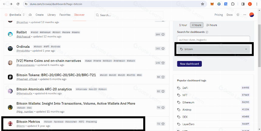Open Chrome's three-dot menu
Image resolution: width=261 pixels, height=131 pixels.
pyautogui.click(x=257, y=4)
